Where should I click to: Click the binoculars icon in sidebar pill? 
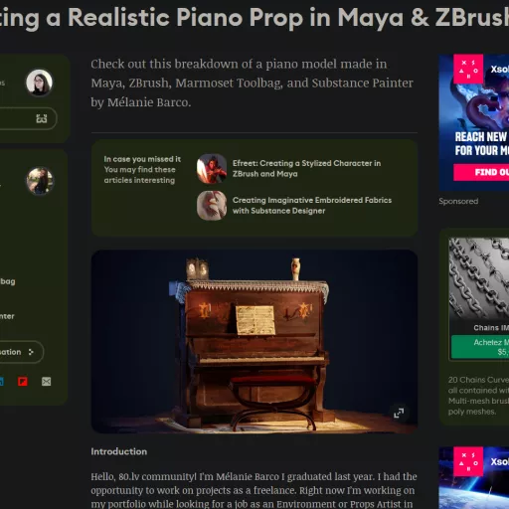click(x=42, y=118)
